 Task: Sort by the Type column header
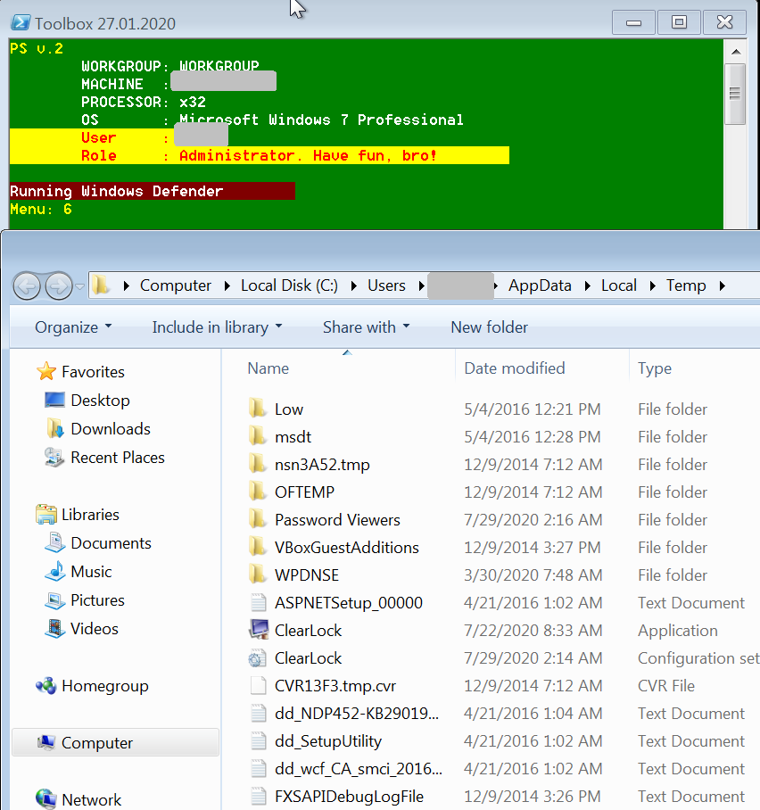point(655,368)
